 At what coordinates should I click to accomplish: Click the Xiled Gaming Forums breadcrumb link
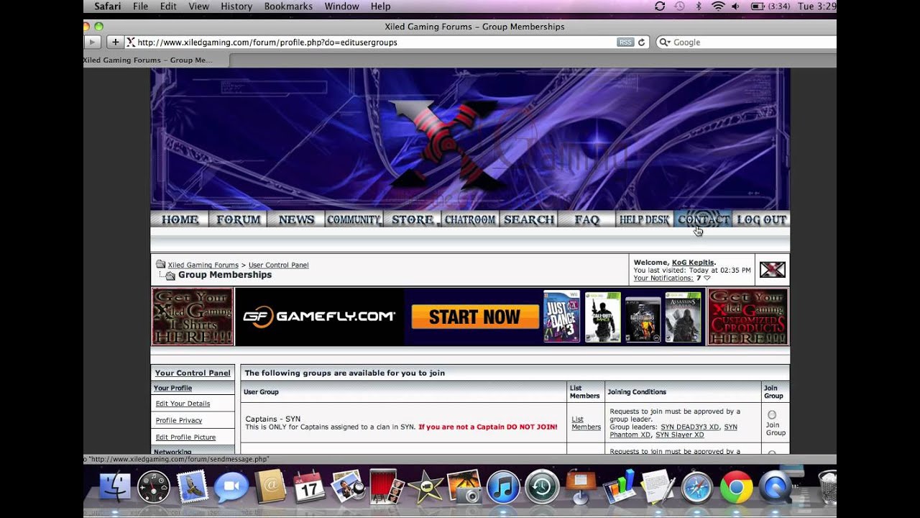coord(203,265)
